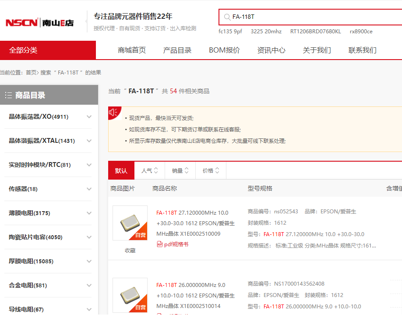Click the search magnifier icon
Screen dimensions: 402x329
pyautogui.click(x=227, y=17)
